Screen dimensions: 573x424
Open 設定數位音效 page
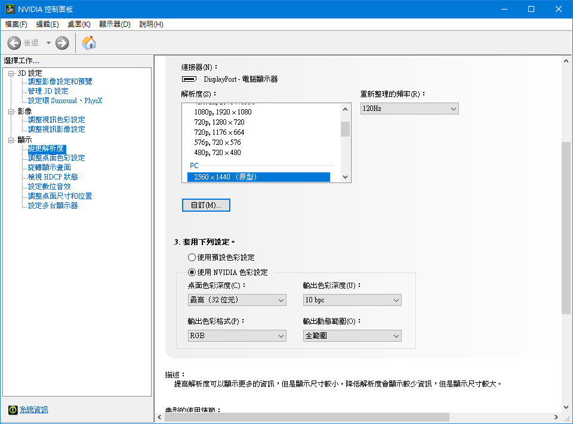pyautogui.click(x=50, y=186)
